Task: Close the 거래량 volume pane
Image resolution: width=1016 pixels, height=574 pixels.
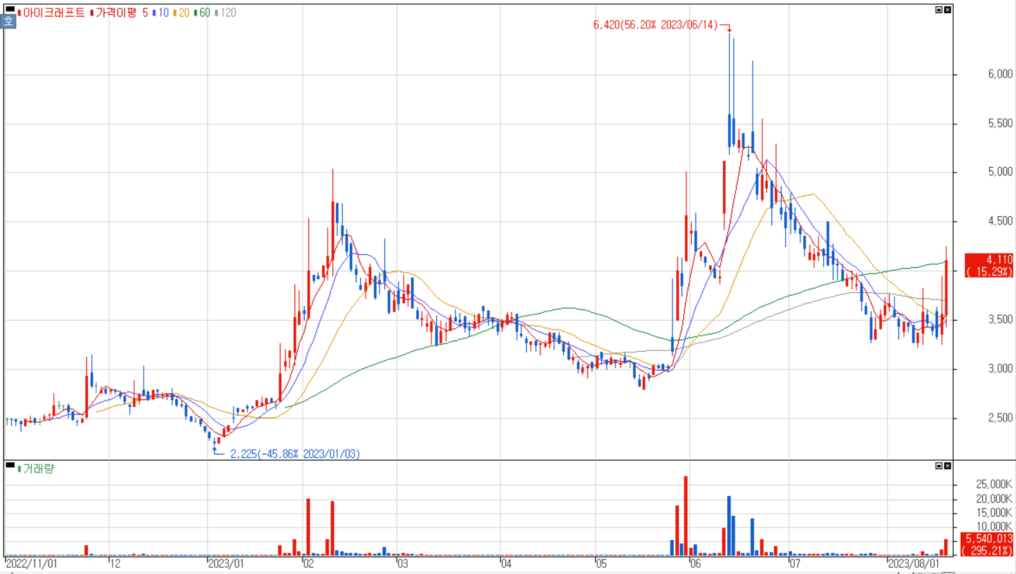Action: coord(948,466)
